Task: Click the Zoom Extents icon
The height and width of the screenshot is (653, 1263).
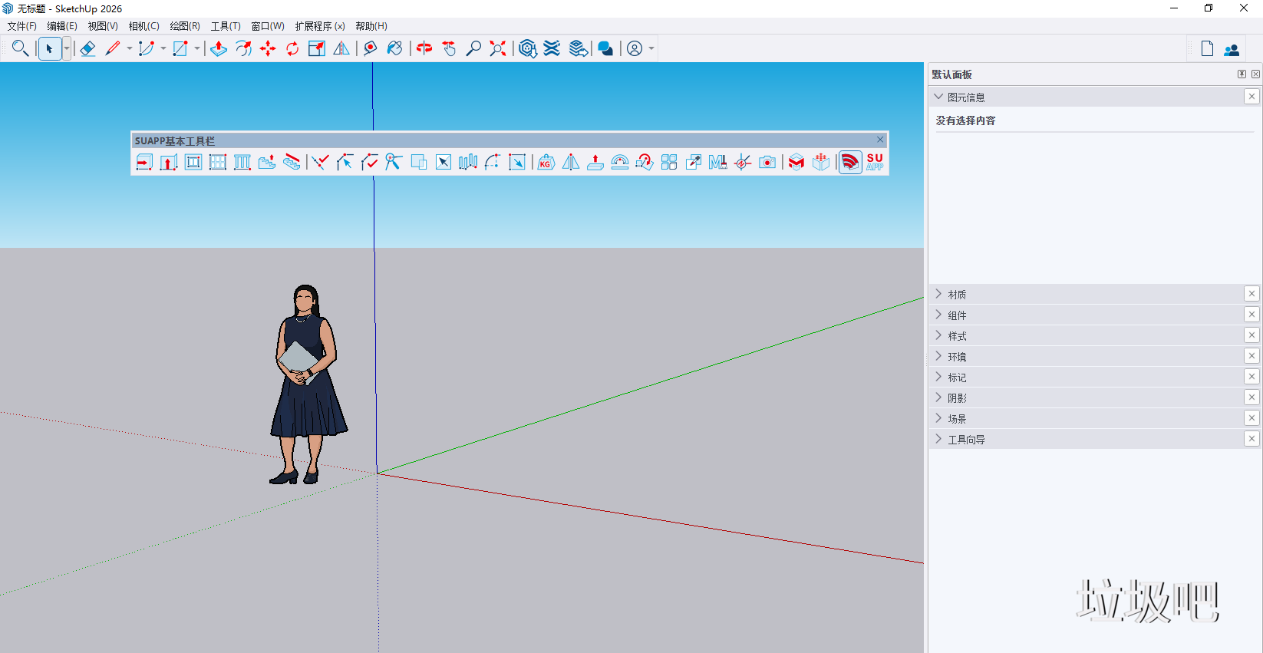Action: pos(498,48)
